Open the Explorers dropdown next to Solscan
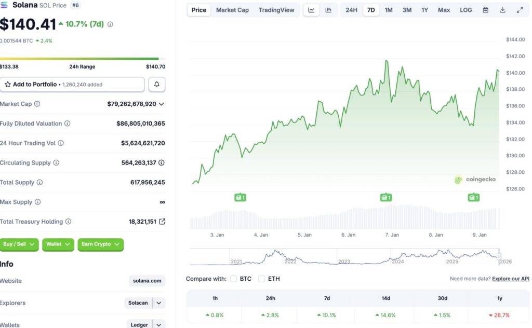532x328 pixels. (158, 303)
